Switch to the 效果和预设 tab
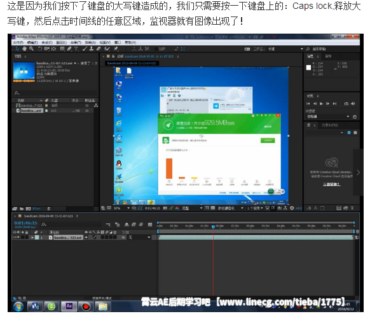The width and height of the screenshot is (377, 314). point(329,125)
